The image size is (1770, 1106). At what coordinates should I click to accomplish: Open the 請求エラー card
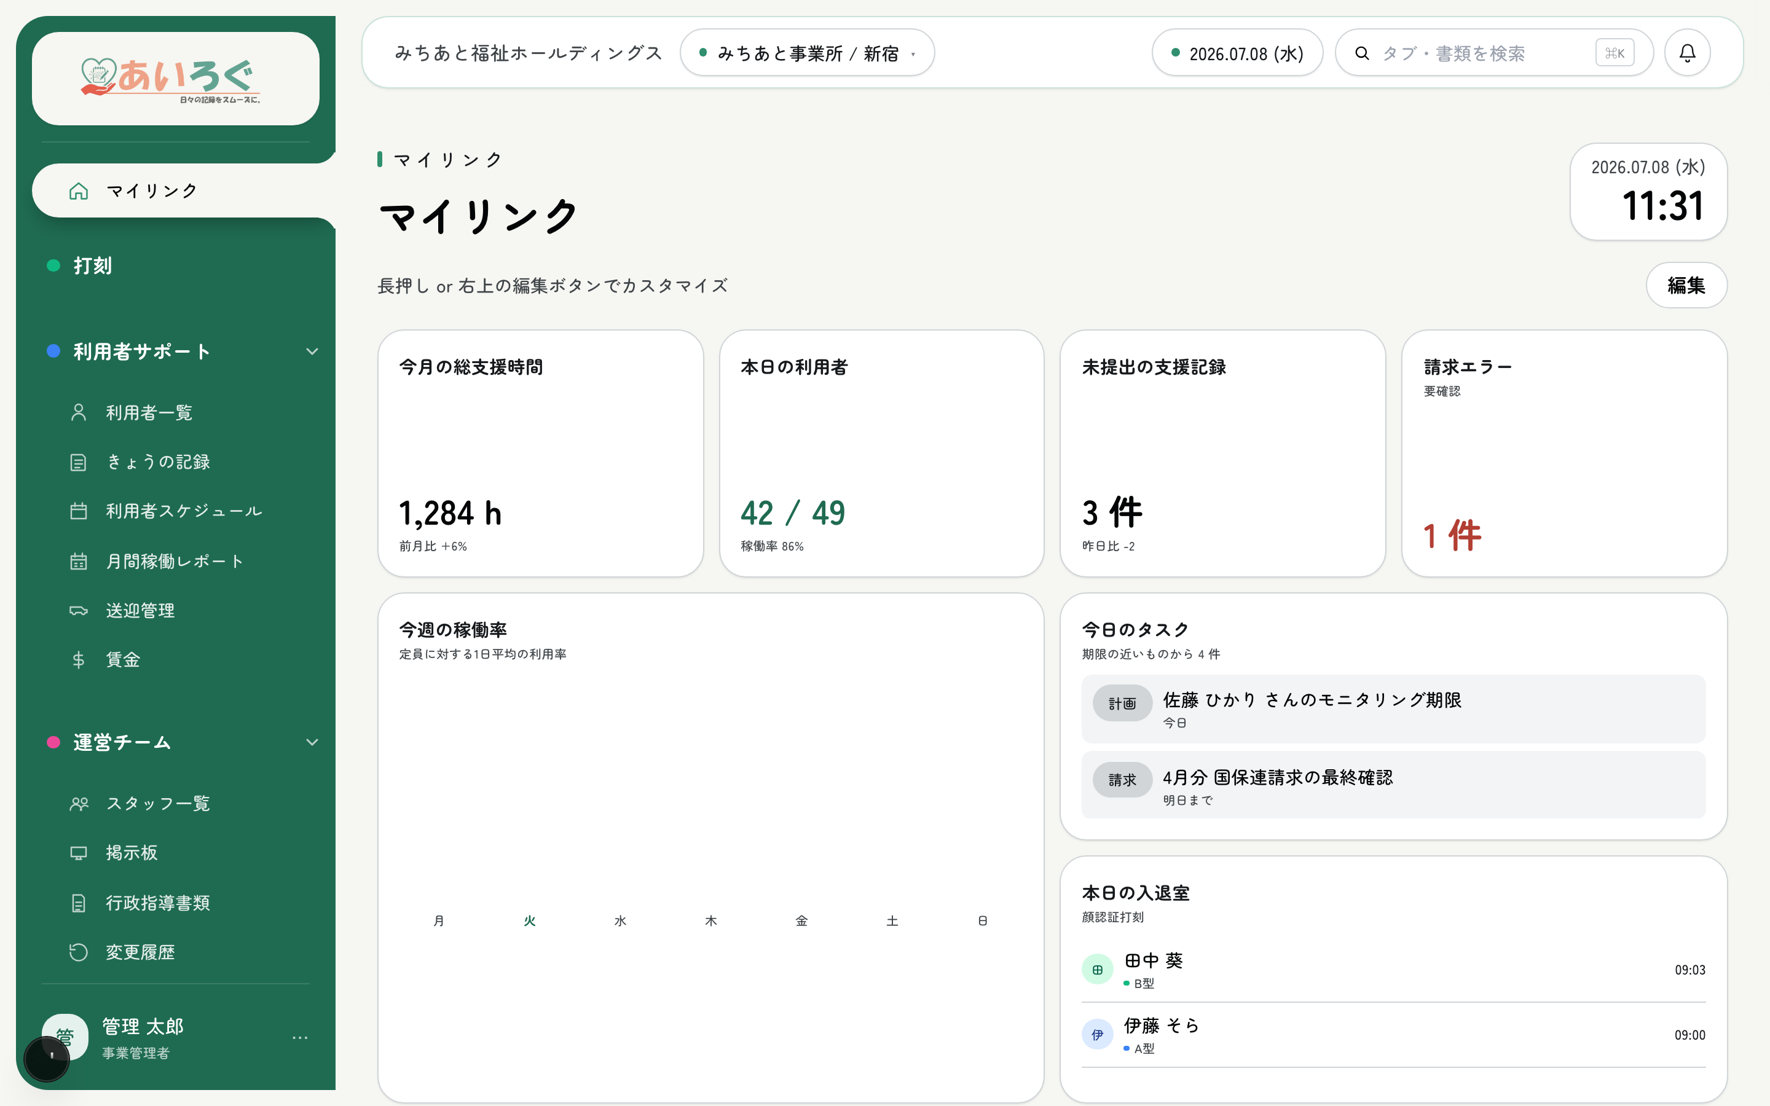click(x=1565, y=453)
